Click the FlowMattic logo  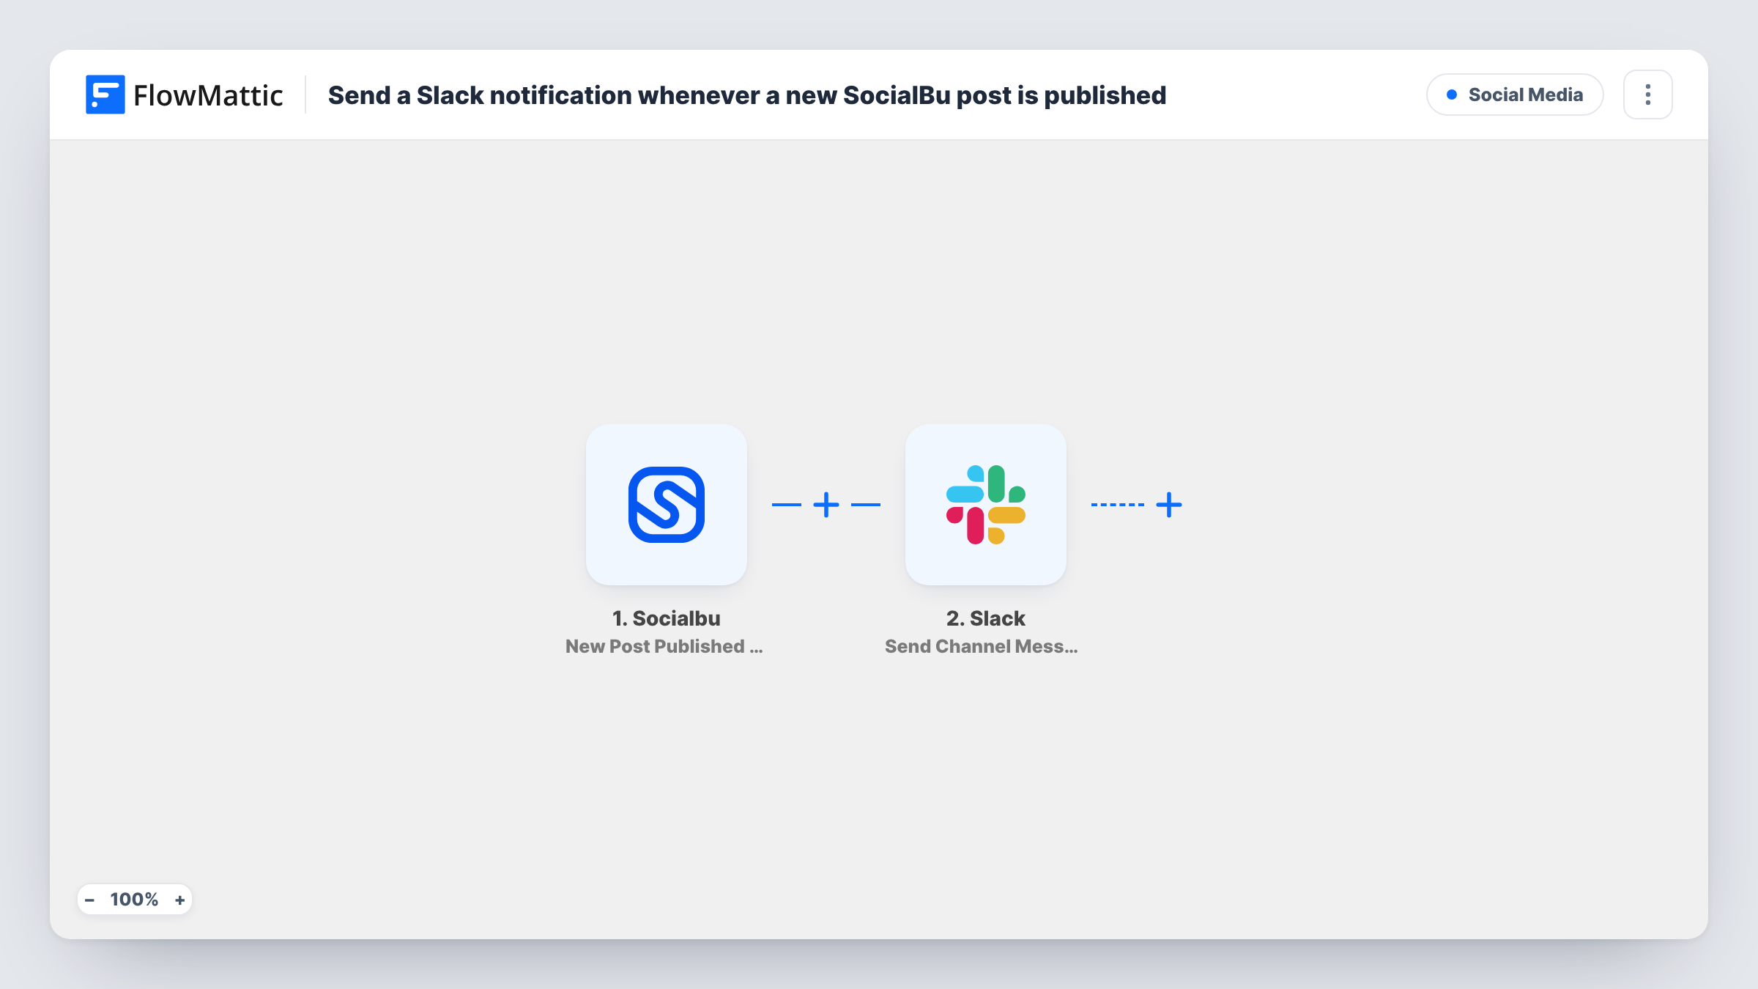pos(184,95)
